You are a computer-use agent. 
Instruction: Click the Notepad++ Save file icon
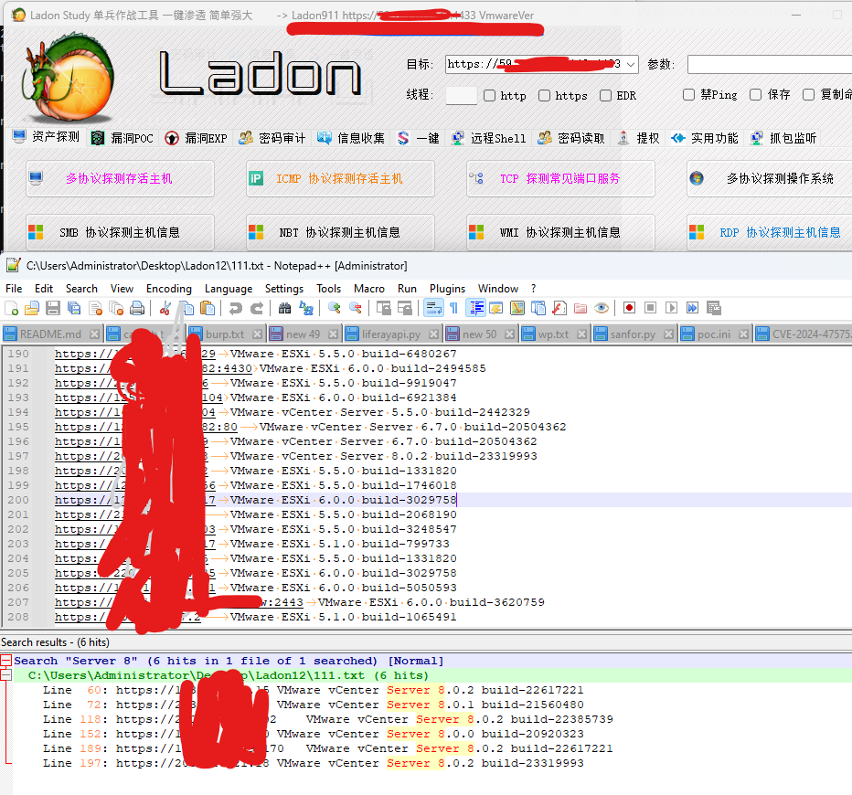[52, 309]
